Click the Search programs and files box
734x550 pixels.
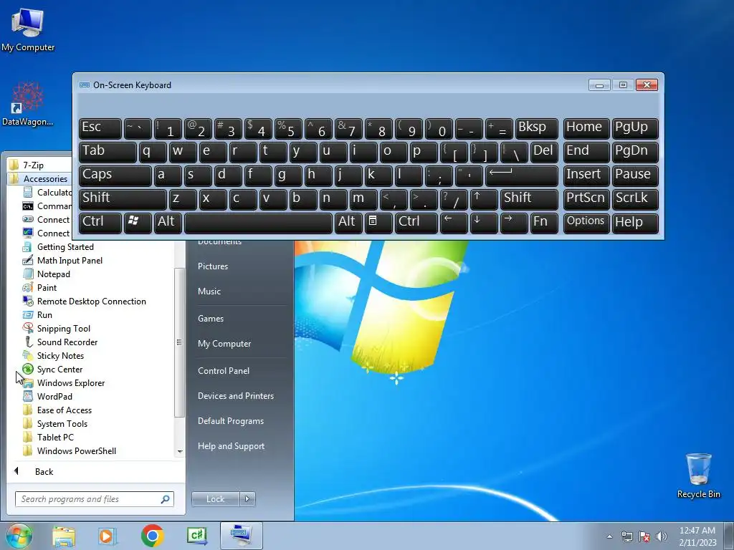(x=95, y=499)
